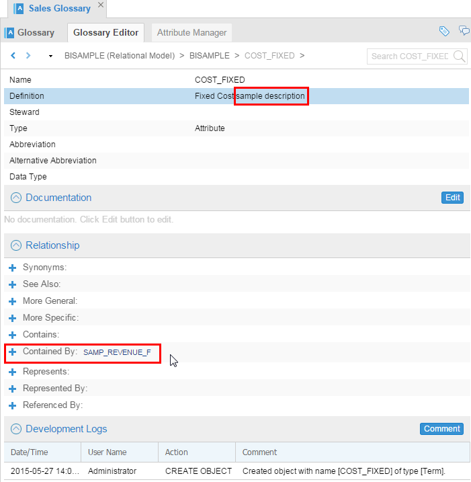Select the Abbreviation property row
Screen dimensions: 471x482
pos(237,145)
